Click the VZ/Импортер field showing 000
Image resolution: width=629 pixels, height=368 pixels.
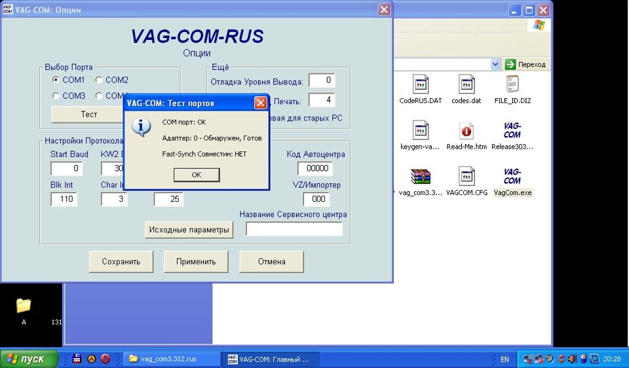[316, 199]
